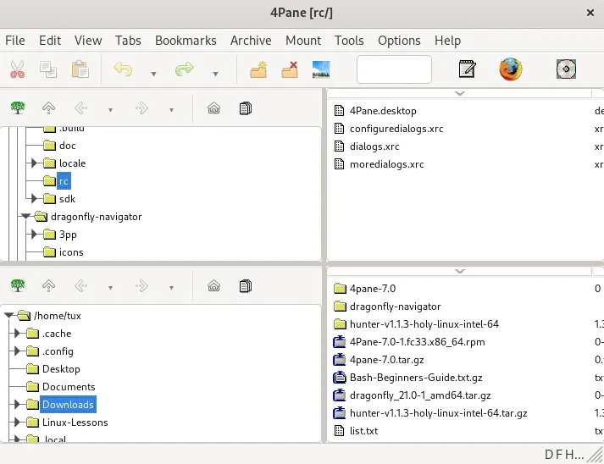This screenshot has height=464, width=604.
Task: Open the File menu
Action: 15,41
